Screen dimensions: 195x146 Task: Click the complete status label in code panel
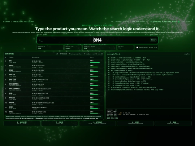[187, 54]
